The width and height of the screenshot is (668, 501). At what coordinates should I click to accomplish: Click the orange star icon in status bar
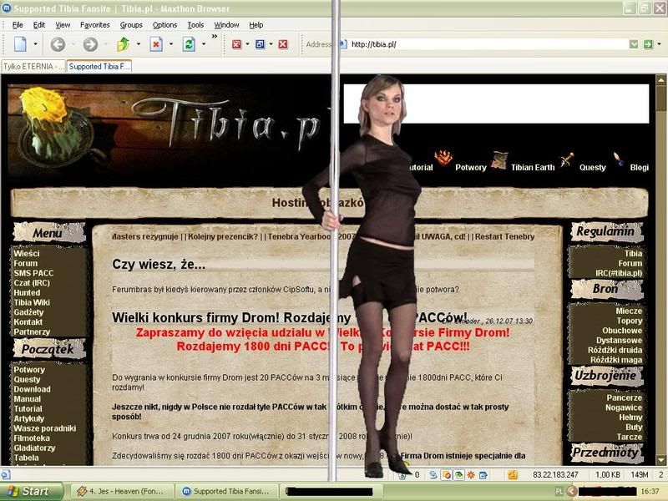(471, 474)
